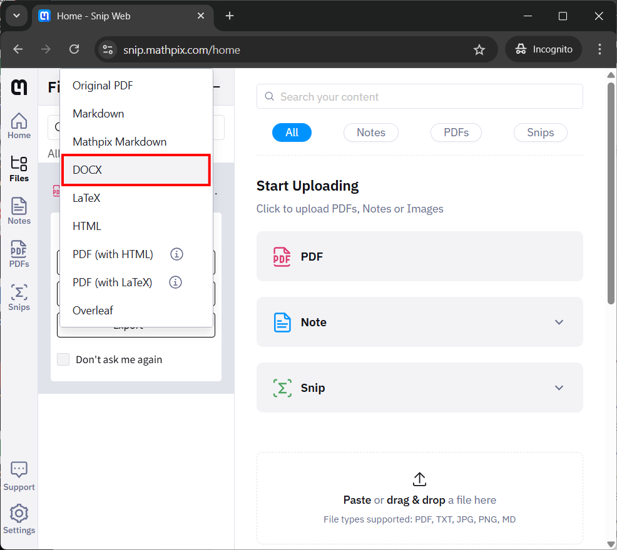Open Settings gear in sidebar
The width and height of the screenshot is (617, 550).
click(x=19, y=519)
